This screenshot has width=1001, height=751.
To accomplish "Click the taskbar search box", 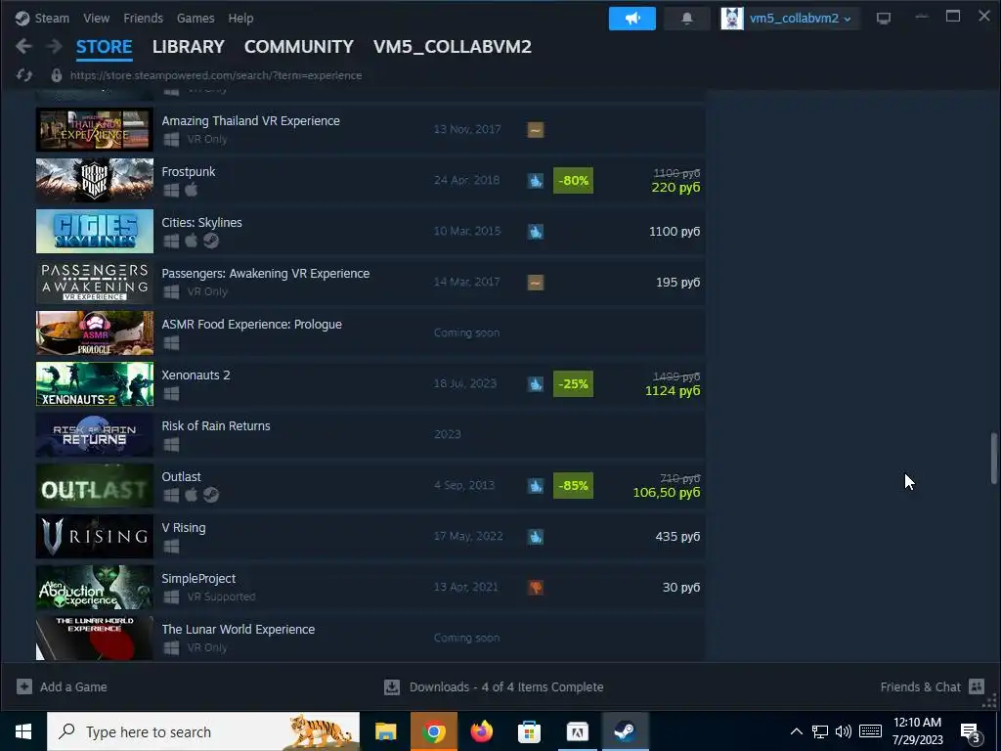I will tap(203, 731).
